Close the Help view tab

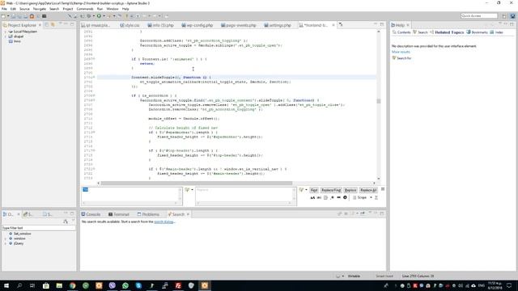point(408,25)
